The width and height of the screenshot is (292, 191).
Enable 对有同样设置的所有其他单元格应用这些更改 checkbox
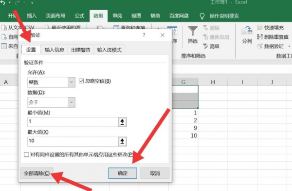[26, 154]
